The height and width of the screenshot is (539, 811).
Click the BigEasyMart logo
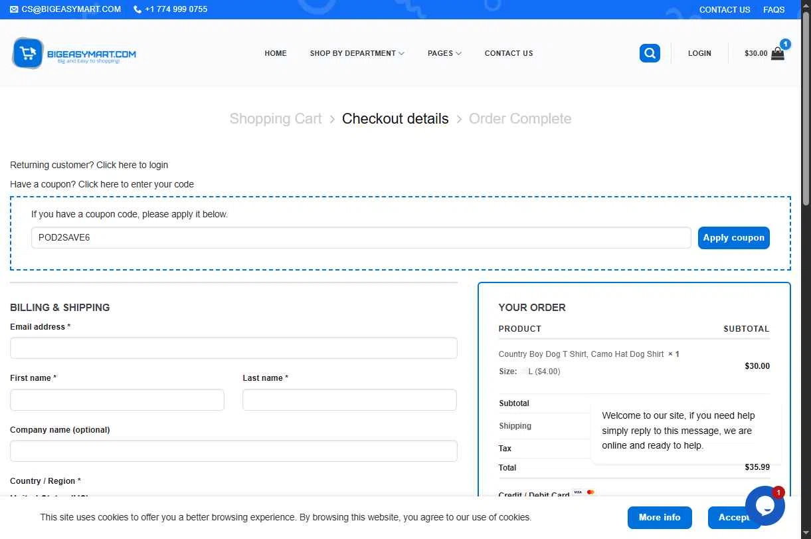tap(74, 53)
